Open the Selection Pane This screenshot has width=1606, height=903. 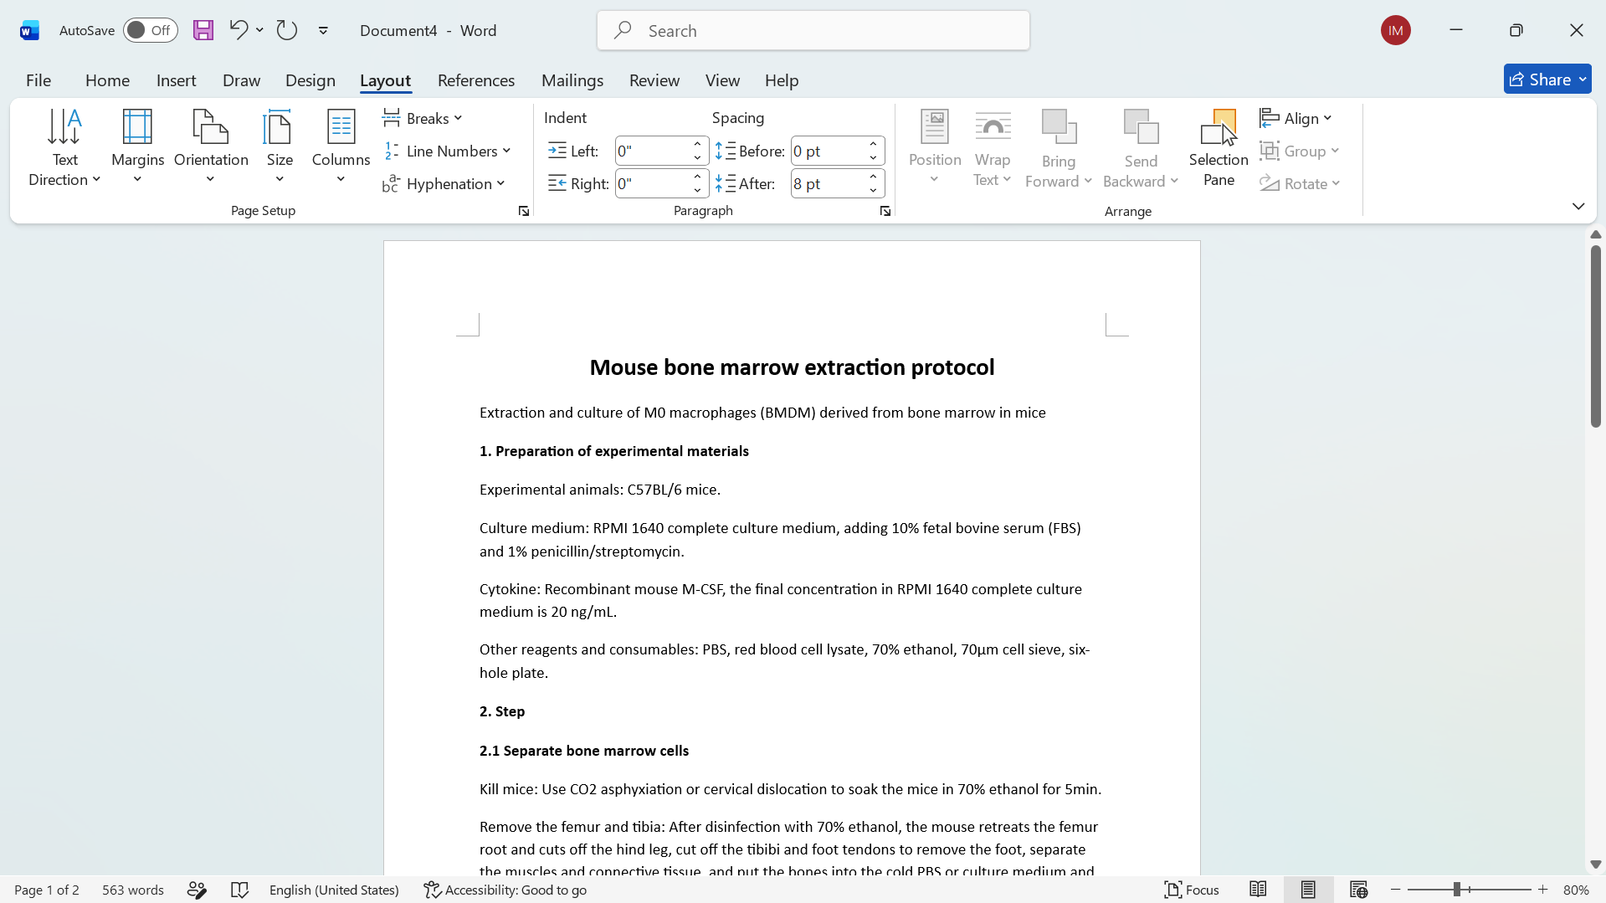point(1219,147)
